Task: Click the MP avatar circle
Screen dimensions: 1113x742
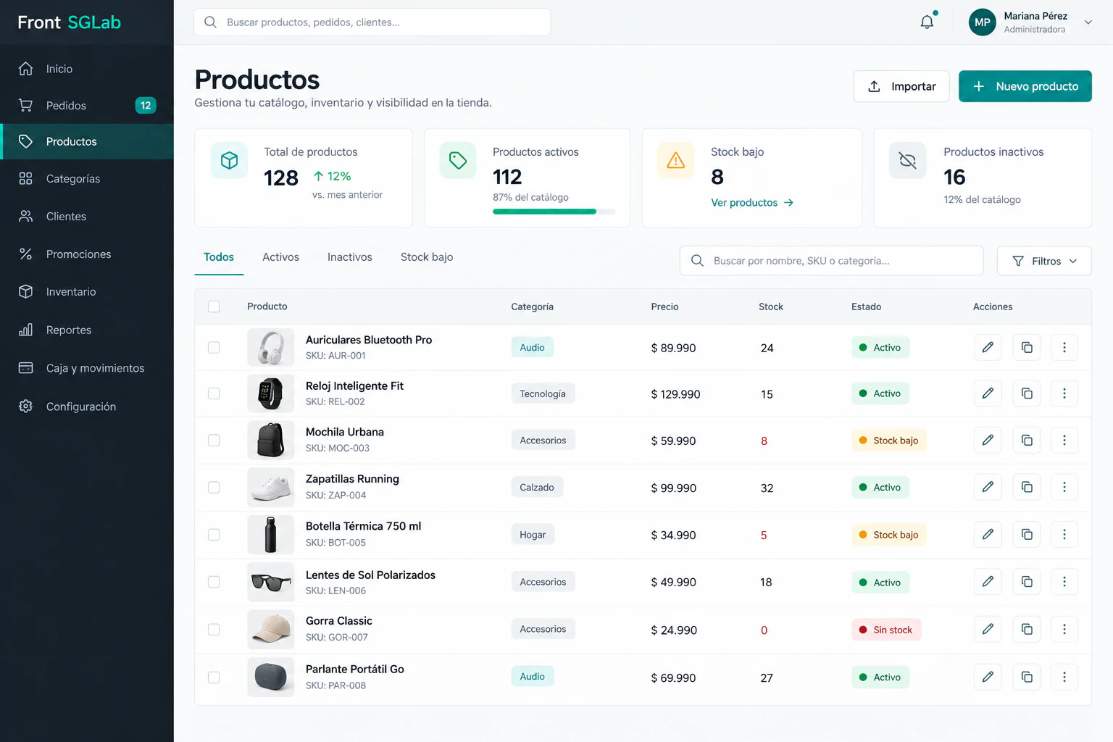Action: point(983,22)
